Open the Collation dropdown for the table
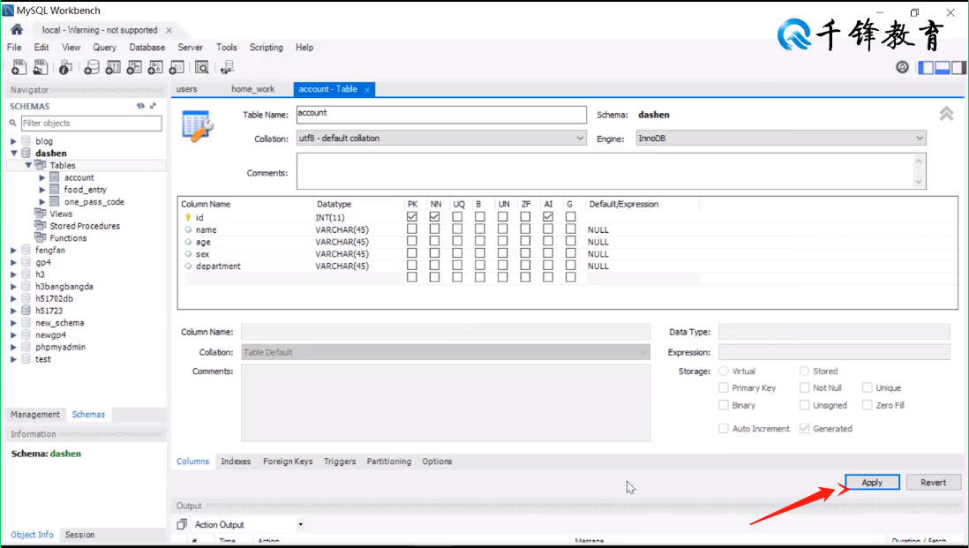The image size is (969, 548). (x=580, y=139)
